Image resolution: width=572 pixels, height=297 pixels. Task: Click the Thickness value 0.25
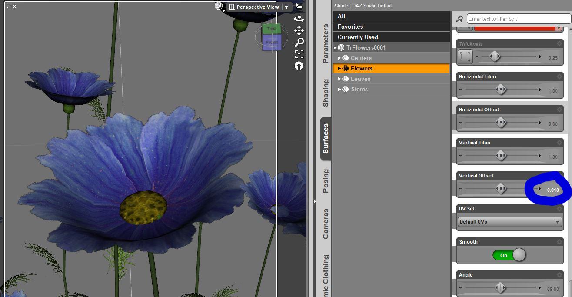[553, 58]
